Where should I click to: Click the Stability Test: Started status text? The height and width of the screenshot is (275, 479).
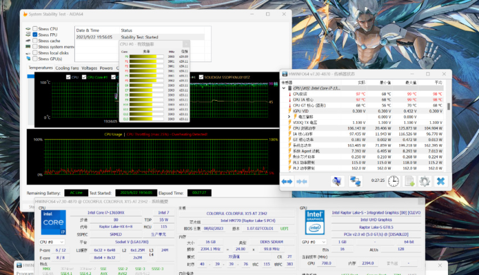point(140,37)
